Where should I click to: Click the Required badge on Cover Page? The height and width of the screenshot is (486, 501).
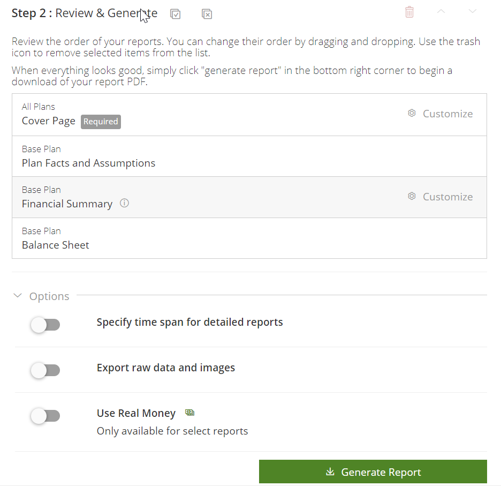coord(101,122)
